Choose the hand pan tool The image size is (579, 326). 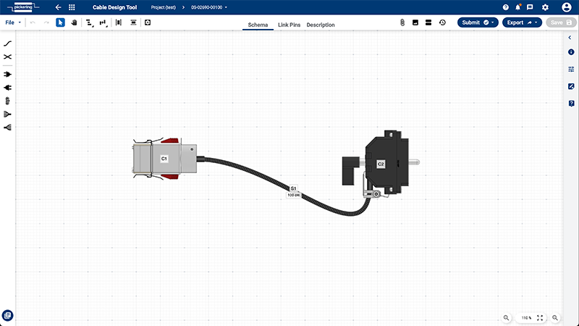coord(74,22)
